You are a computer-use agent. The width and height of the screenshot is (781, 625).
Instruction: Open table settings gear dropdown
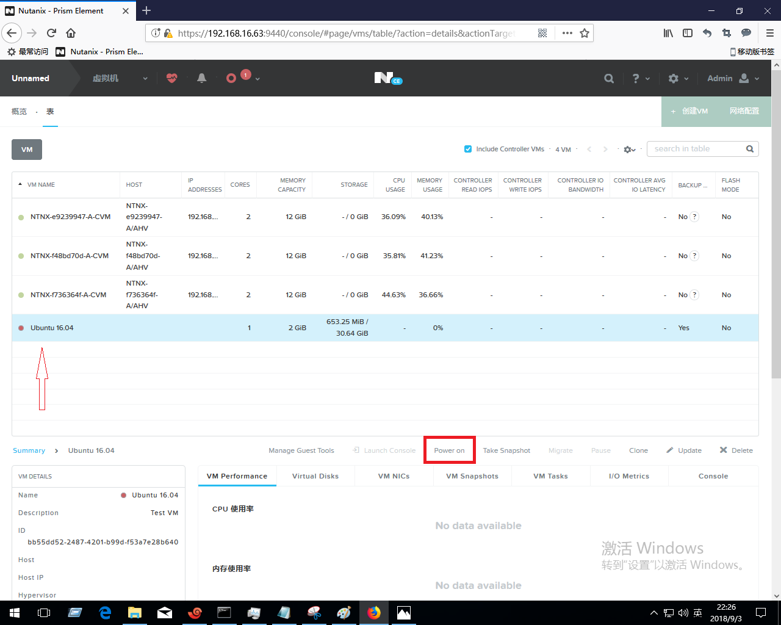pyautogui.click(x=630, y=150)
